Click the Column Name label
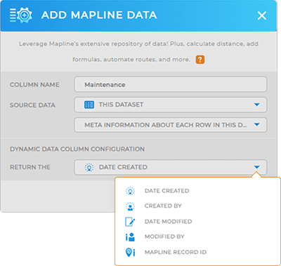The height and width of the screenshot is (266, 281). (34, 85)
